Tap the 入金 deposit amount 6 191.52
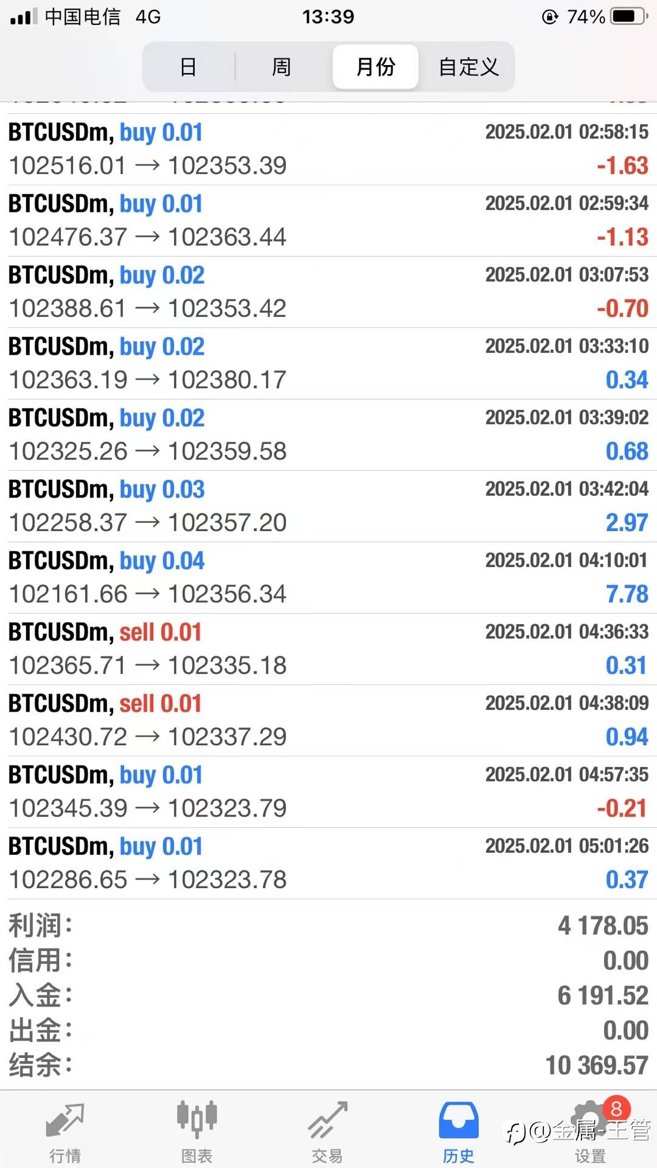Viewport: 657px width, 1168px height. tap(603, 996)
